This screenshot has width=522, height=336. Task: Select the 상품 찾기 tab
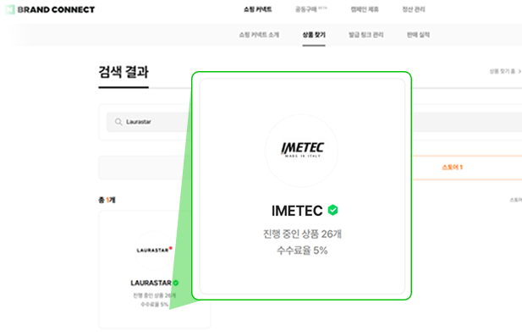pyautogui.click(x=314, y=35)
